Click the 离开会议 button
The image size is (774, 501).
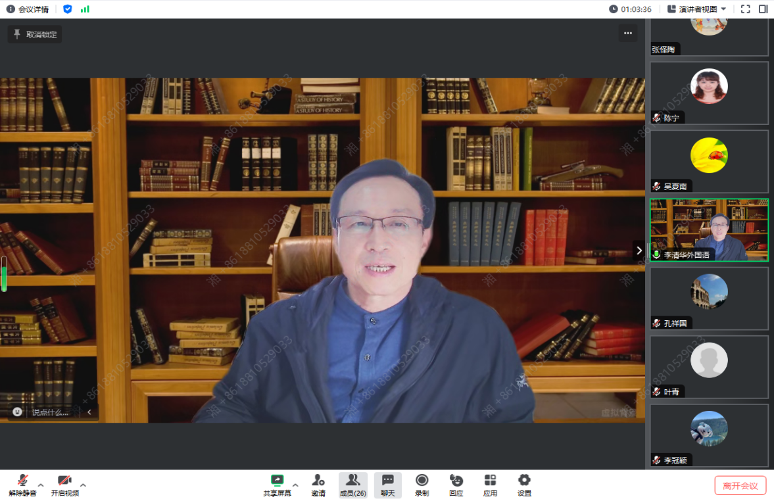click(x=740, y=486)
